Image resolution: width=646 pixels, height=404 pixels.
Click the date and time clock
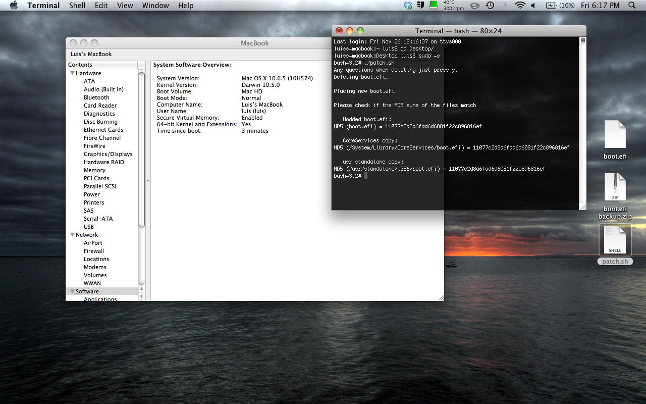pyautogui.click(x=600, y=6)
